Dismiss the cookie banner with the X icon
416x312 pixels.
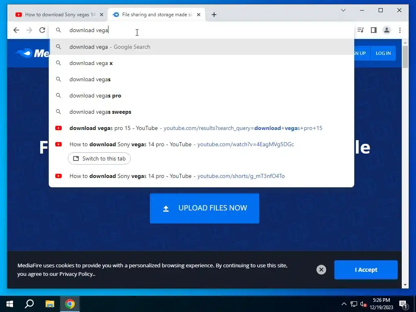(321, 270)
